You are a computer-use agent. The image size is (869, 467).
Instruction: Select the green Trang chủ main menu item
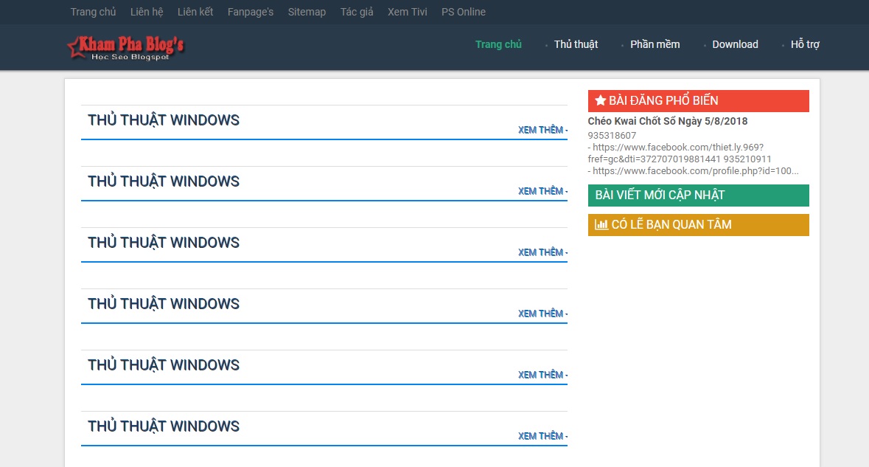point(498,44)
